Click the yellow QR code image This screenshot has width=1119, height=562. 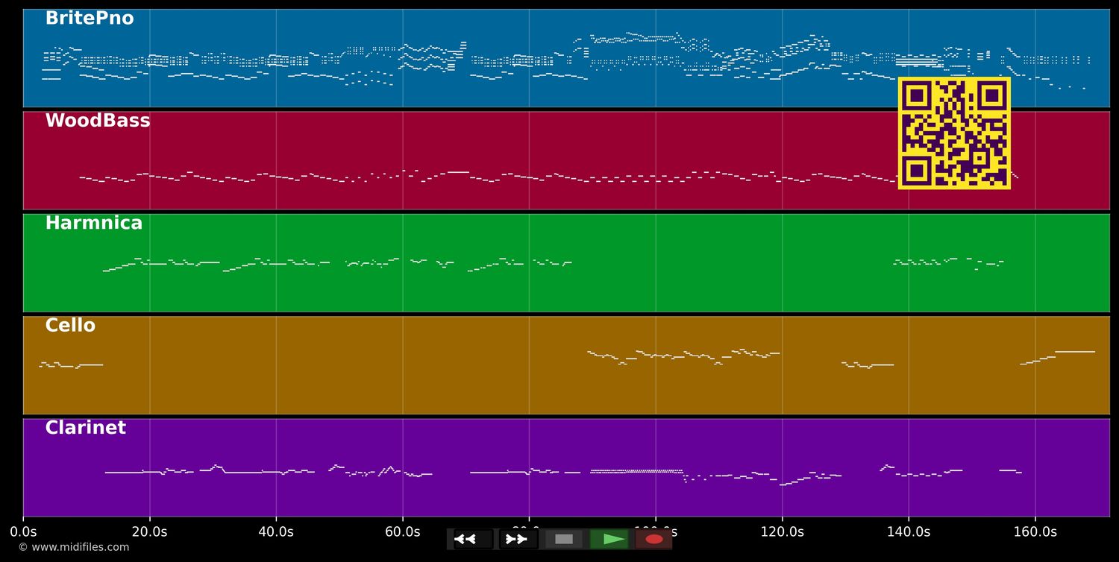pos(954,133)
